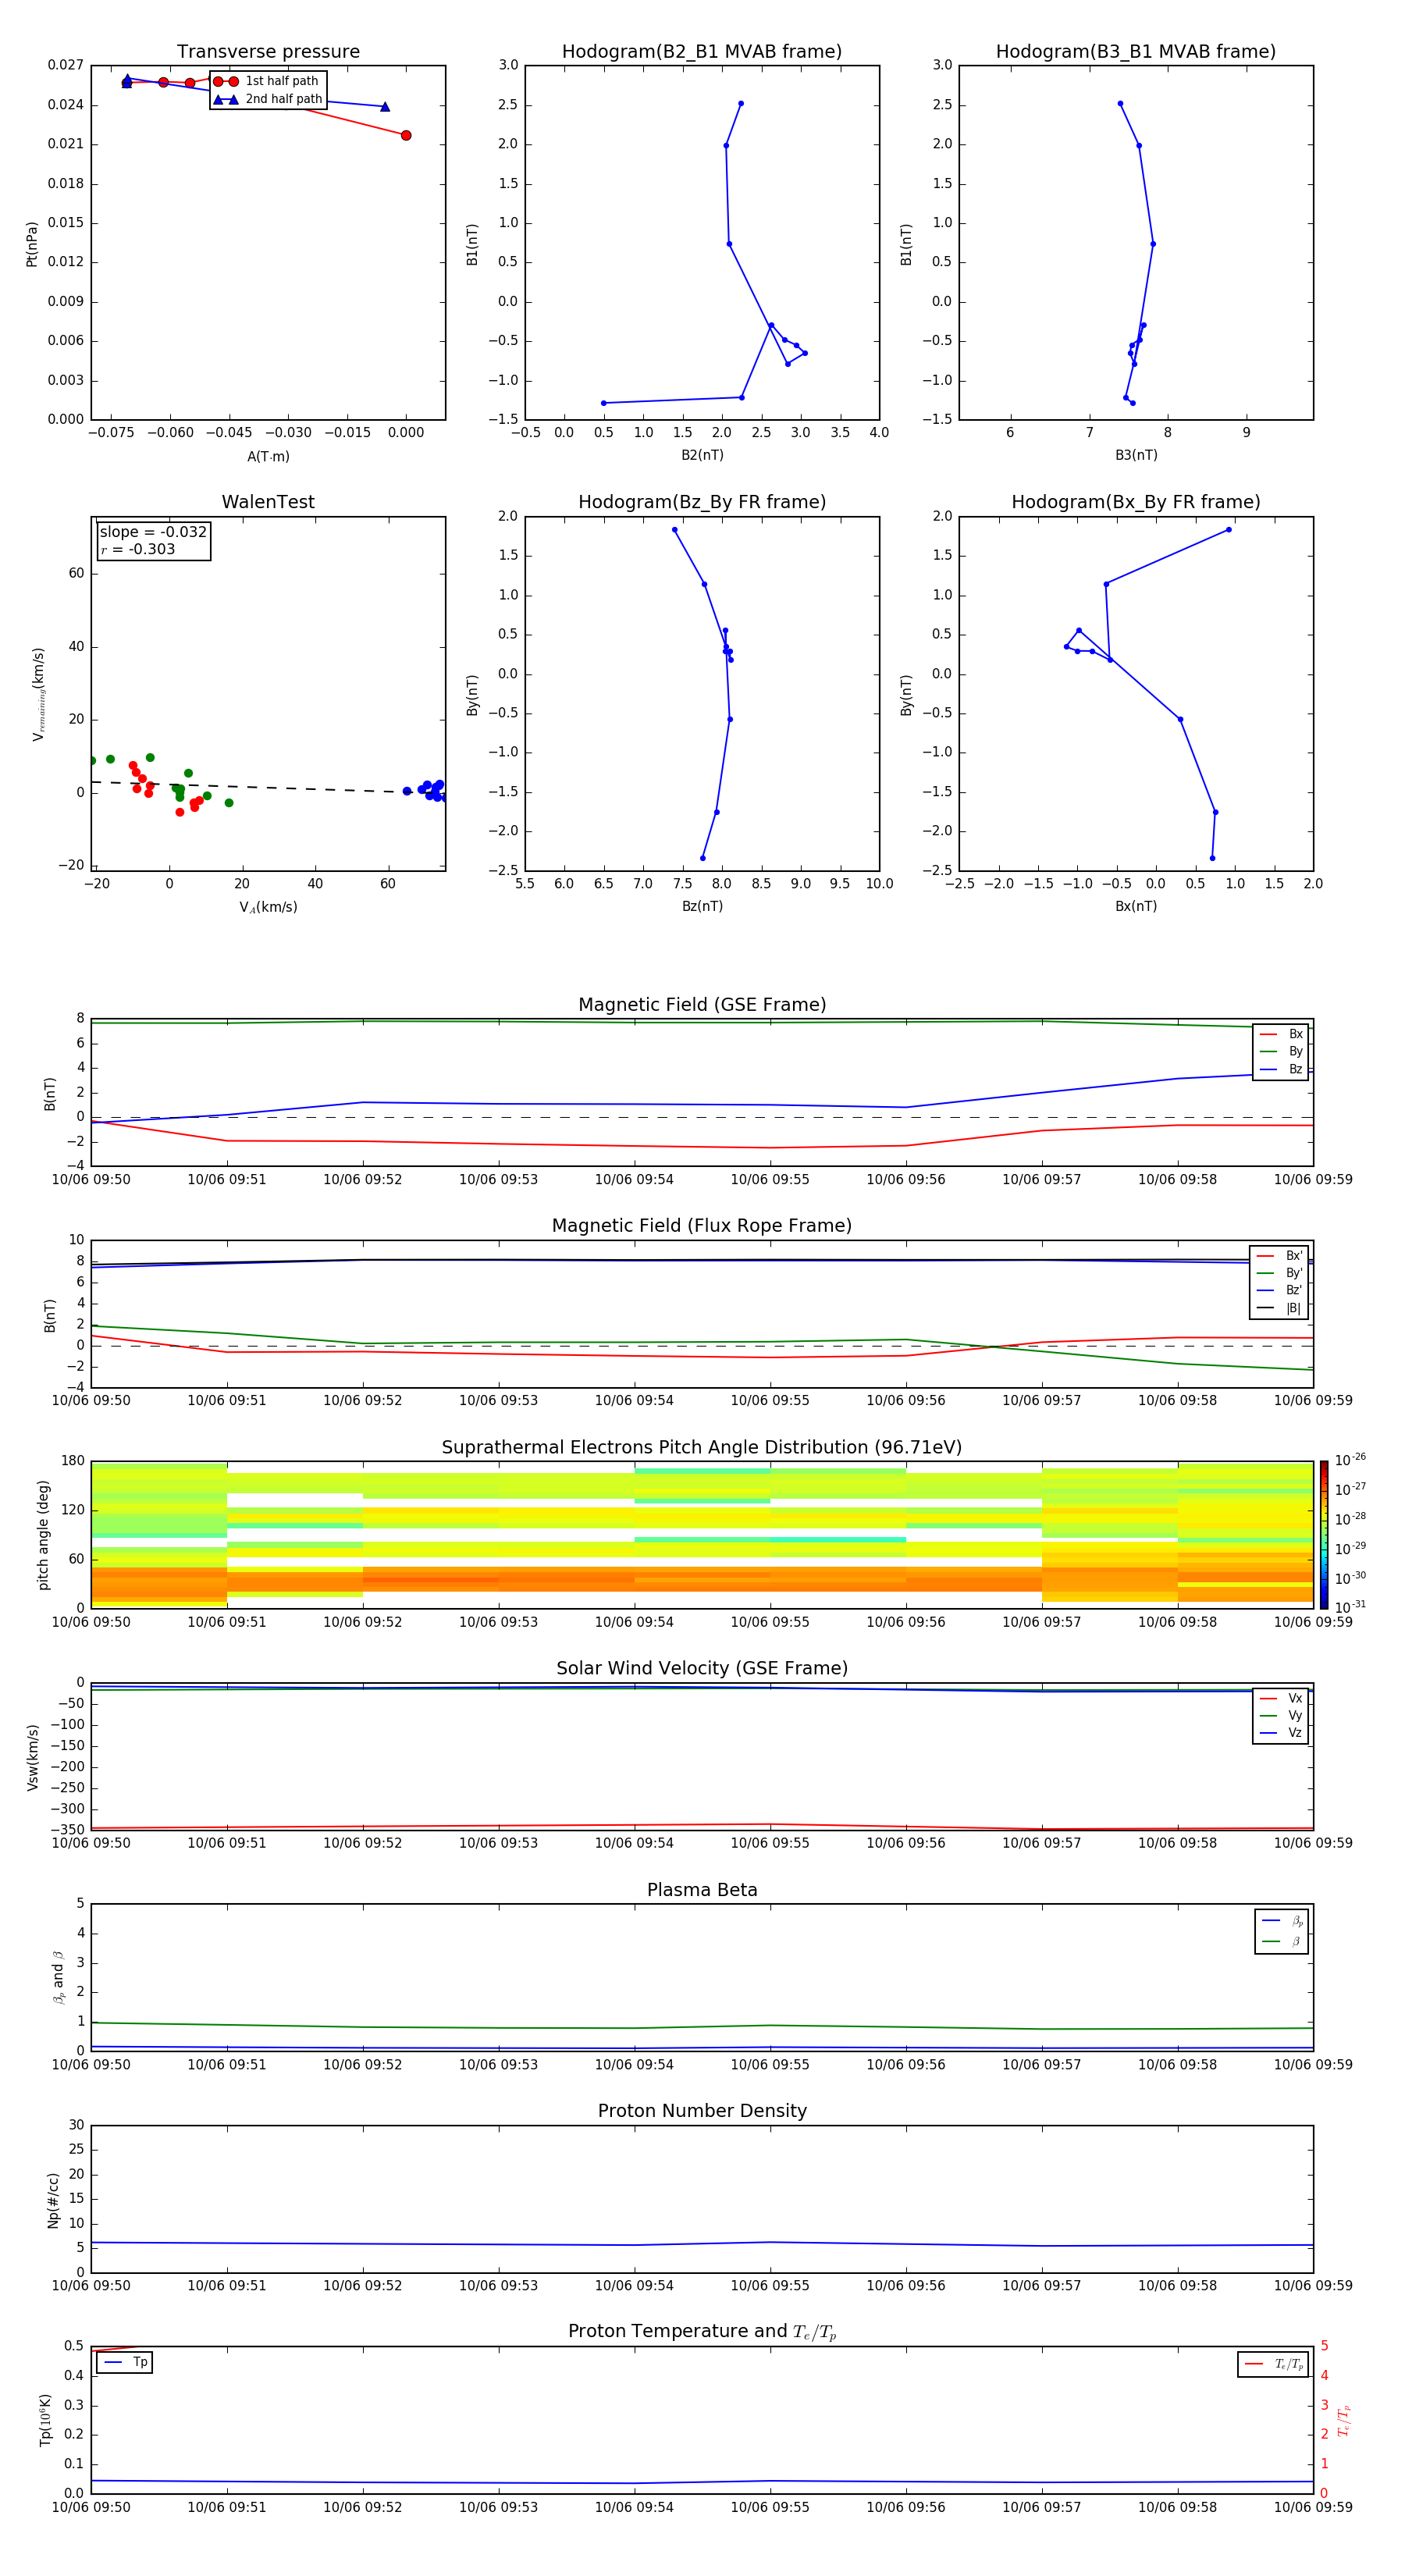The image size is (1405, 2576).
Task: Select the 'V_A(km/s)' WalenTest axis label
Action: (268, 907)
